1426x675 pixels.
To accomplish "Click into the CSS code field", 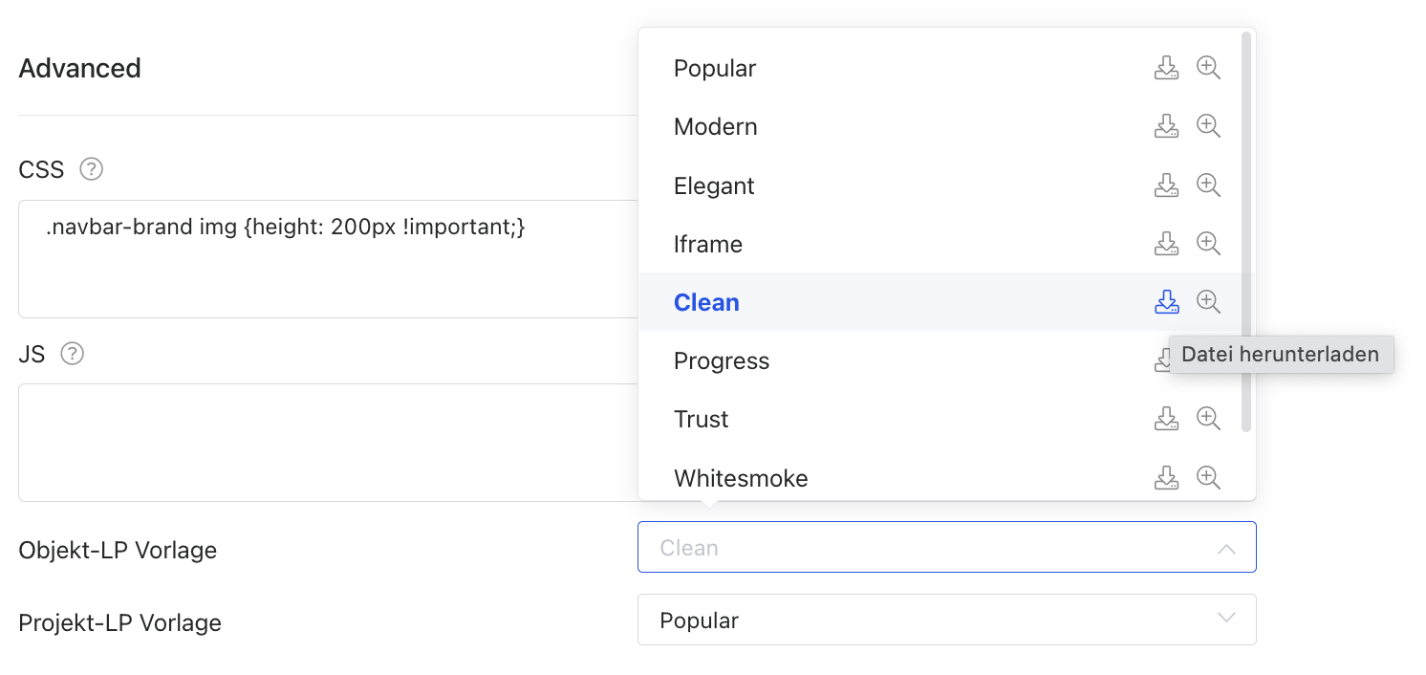I will point(325,258).
